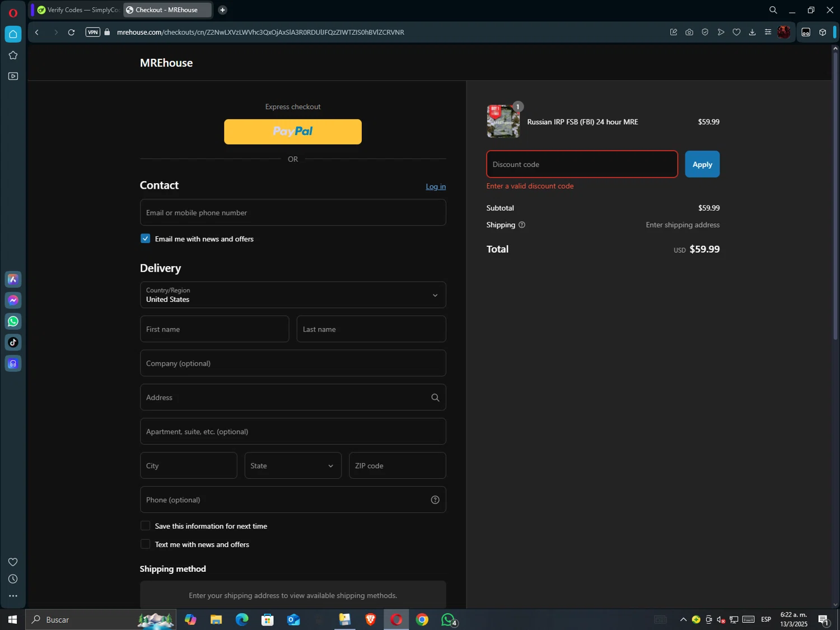Switch to Verify Codes — SimplyCodes tab
Viewport: 840px width, 630px height.
point(78,10)
